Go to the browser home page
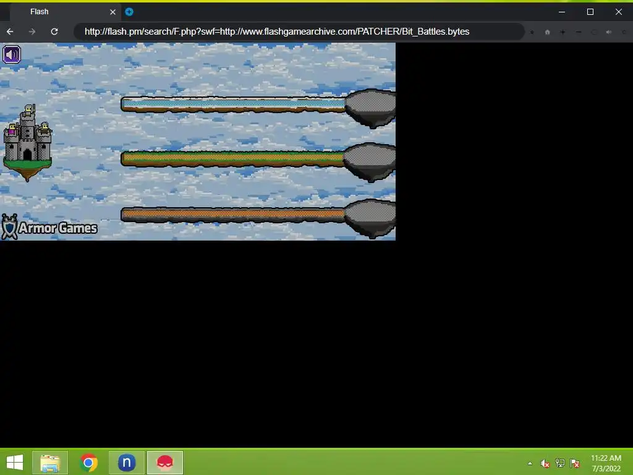The height and width of the screenshot is (475, 633). [548, 32]
